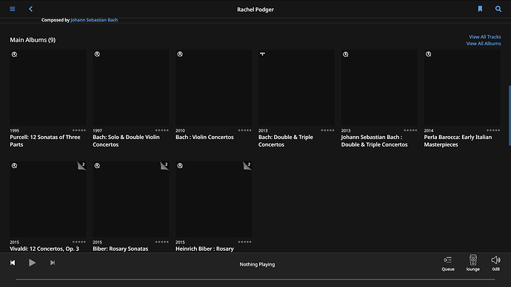Click source badge on Johann Sebastian Bach 2013 cover
Screen dimensions: 511x287
[x=345, y=54]
